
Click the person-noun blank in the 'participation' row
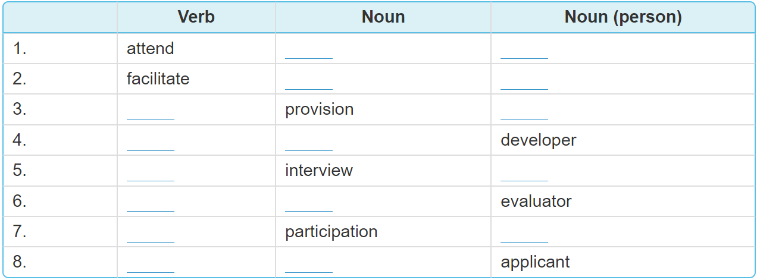tap(524, 235)
